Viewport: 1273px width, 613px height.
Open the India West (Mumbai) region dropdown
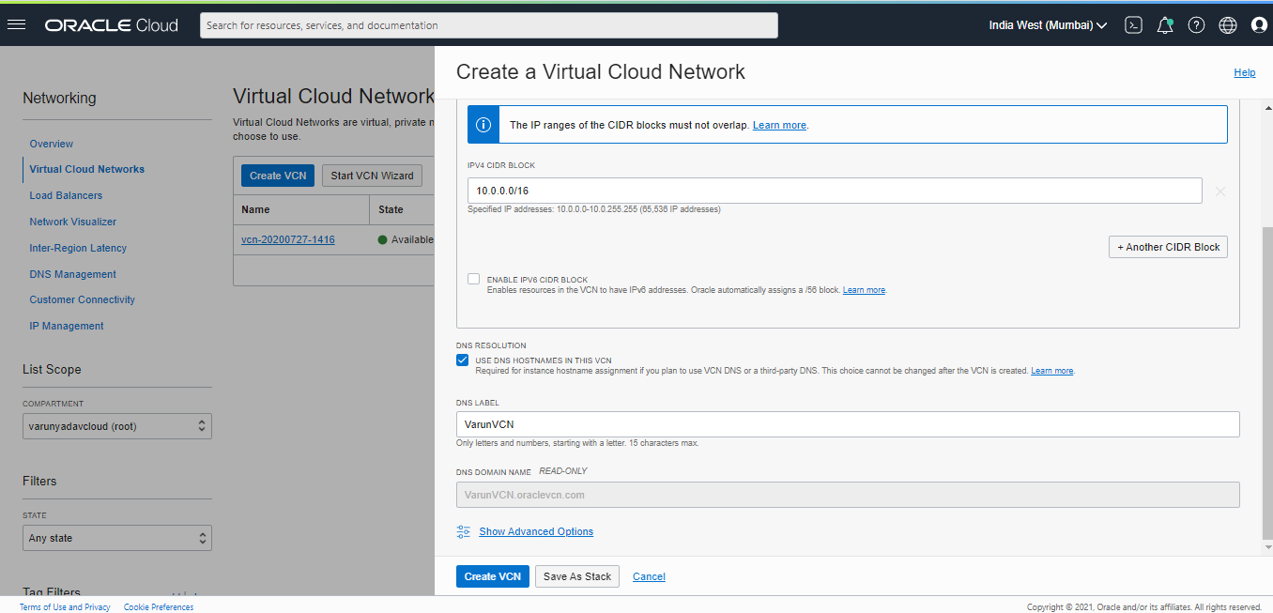click(1048, 25)
